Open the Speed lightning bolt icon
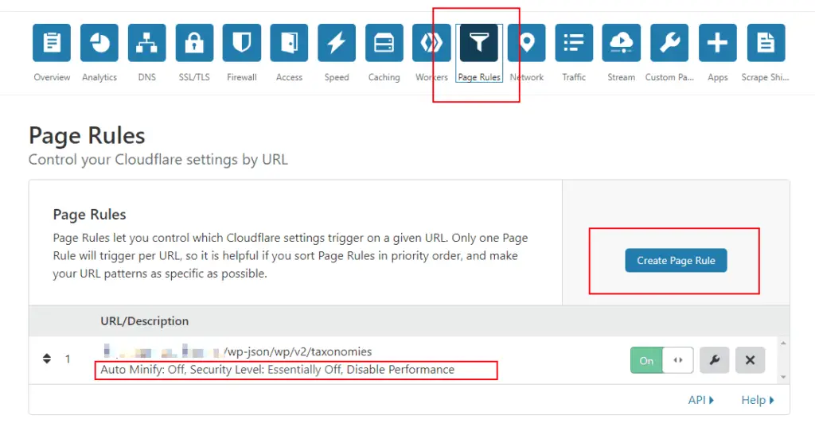 click(337, 43)
